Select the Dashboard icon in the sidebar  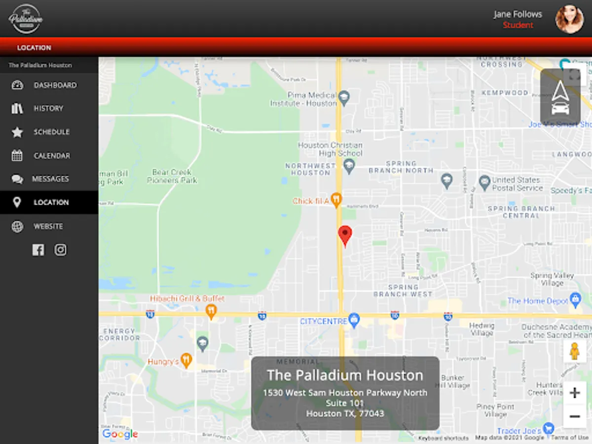[x=17, y=85]
